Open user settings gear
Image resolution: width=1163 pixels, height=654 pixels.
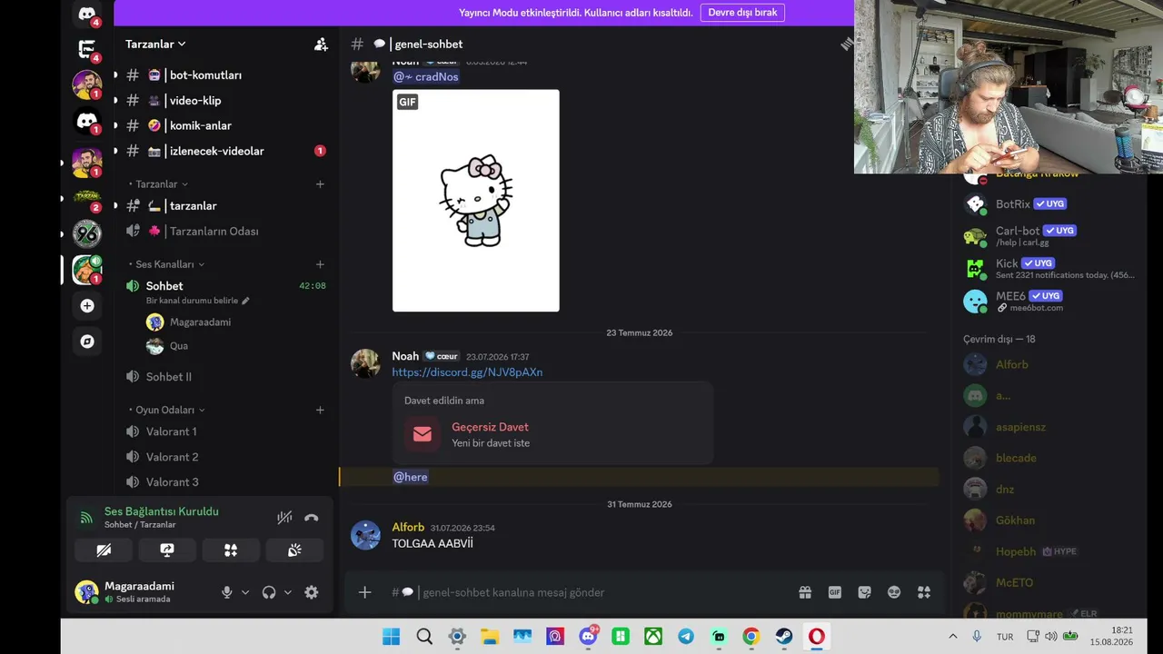tap(312, 592)
